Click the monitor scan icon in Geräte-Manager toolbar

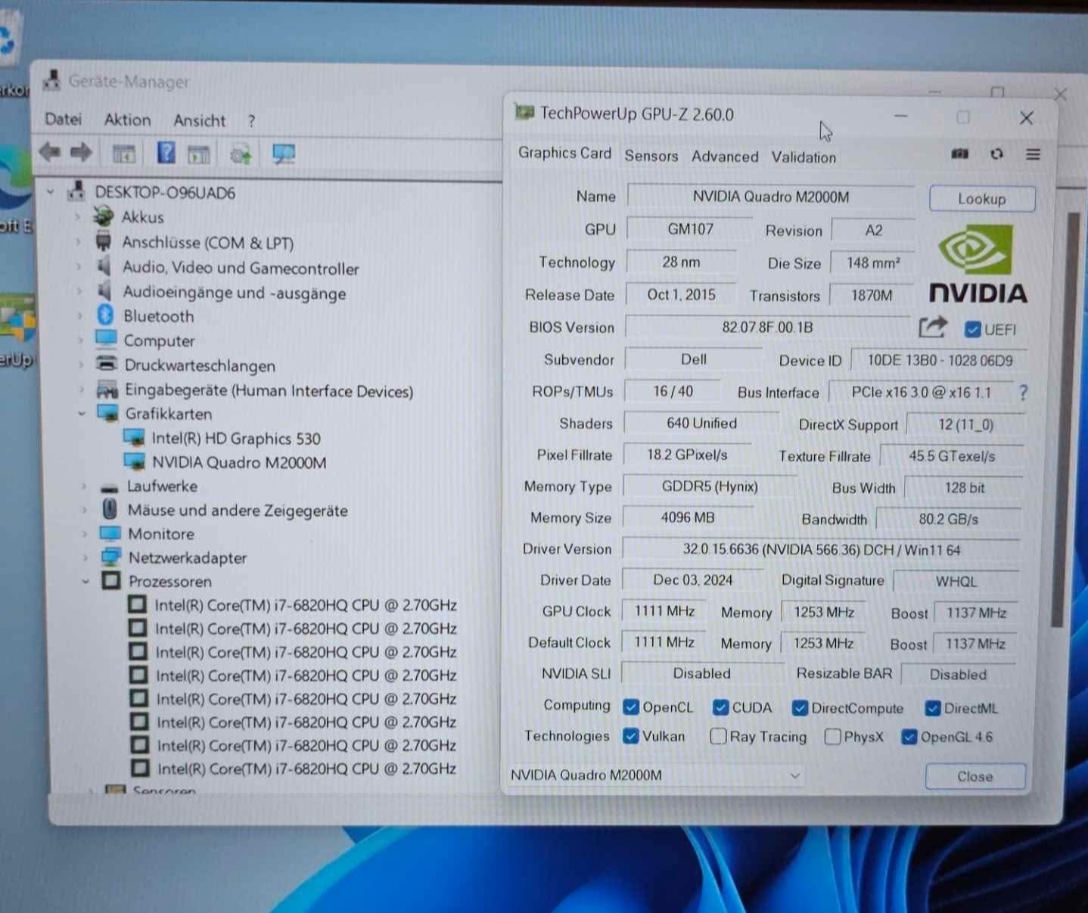pos(284,154)
